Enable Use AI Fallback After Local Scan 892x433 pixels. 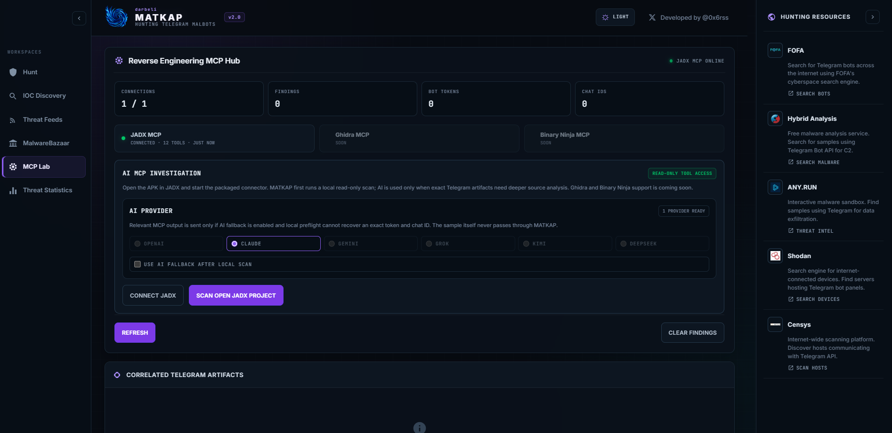[138, 264]
